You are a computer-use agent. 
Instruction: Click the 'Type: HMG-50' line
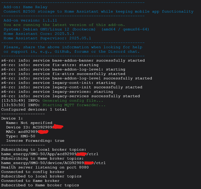[21, 136]
